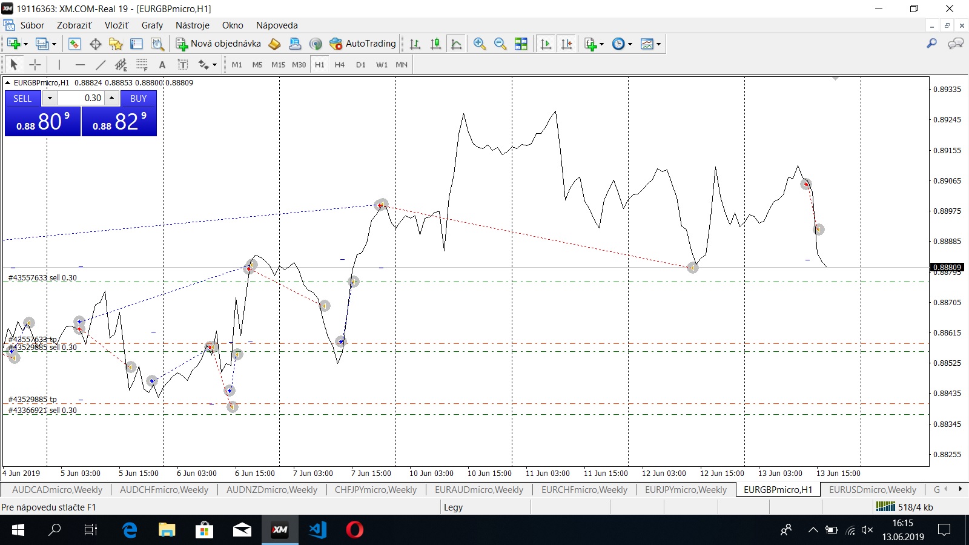Select the Crosshair tool
The image size is (969, 545).
35,64
